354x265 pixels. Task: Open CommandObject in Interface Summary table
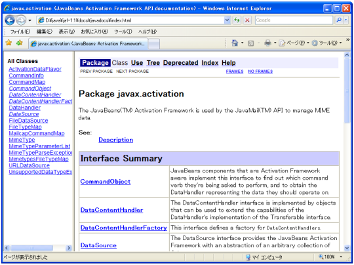[106, 182]
